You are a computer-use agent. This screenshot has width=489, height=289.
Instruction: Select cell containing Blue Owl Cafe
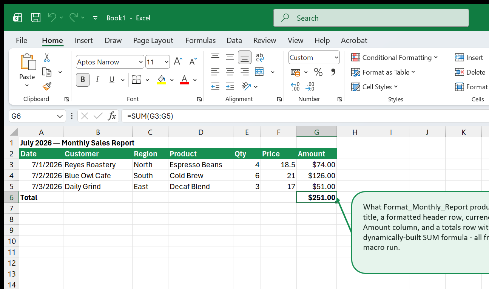tap(98, 176)
